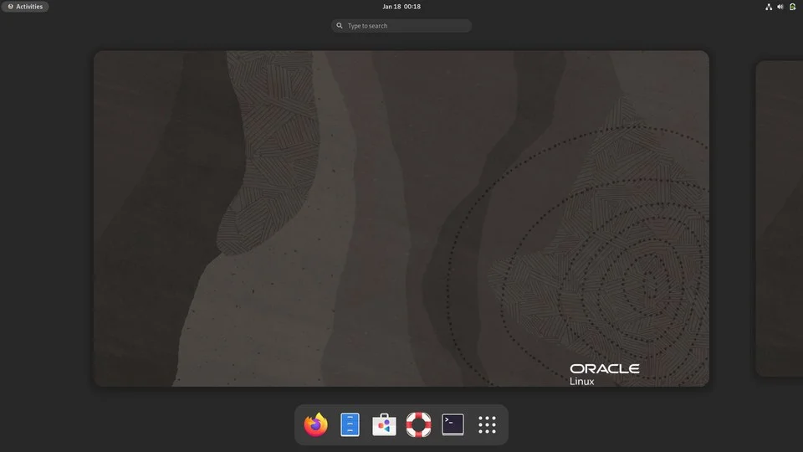
Task: Toggle the Activities overview button
Action: pyautogui.click(x=25, y=7)
